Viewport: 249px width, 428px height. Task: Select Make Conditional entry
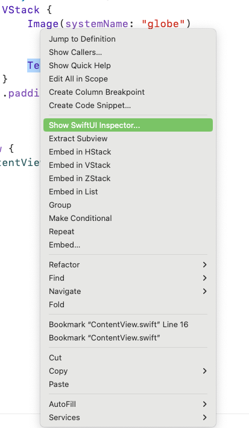pos(128,218)
